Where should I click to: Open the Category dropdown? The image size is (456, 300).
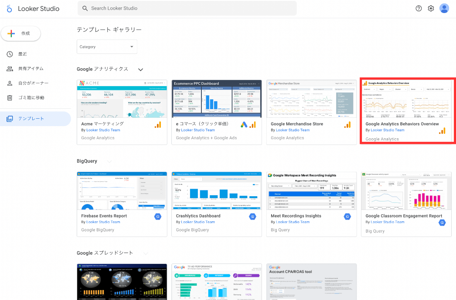[x=107, y=47]
